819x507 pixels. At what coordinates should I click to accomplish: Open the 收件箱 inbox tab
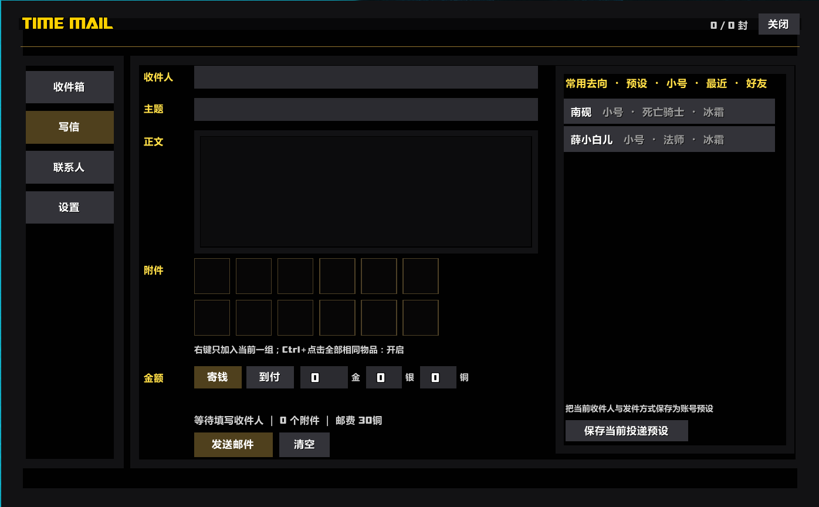70,87
